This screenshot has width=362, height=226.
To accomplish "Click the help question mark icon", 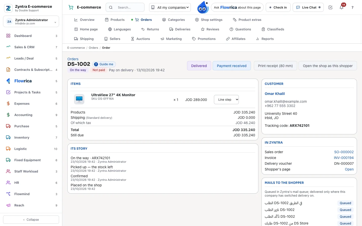I will click(352, 8).
